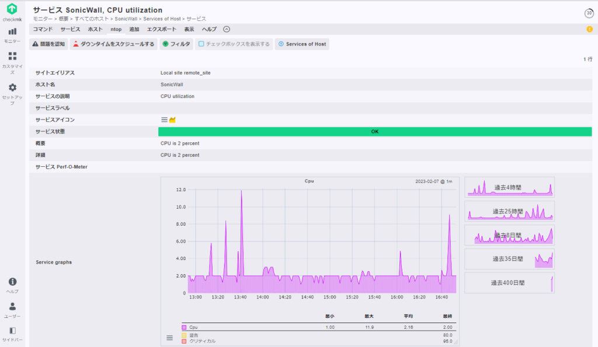598x347 pixels.
Task: Open the 追加 menu
Action: tap(134, 29)
